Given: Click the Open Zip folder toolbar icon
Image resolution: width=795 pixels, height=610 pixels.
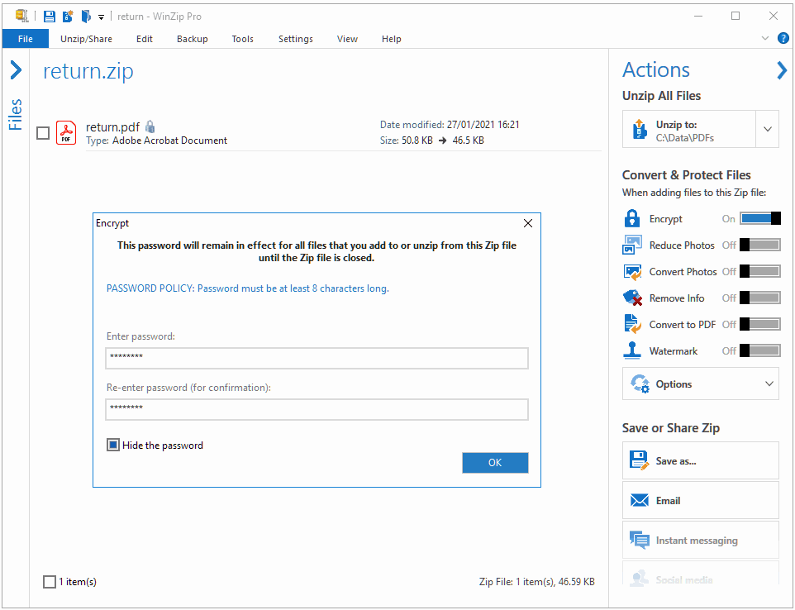Looking at the screenshot, I should pyautogui.click(x=86, y=17).
